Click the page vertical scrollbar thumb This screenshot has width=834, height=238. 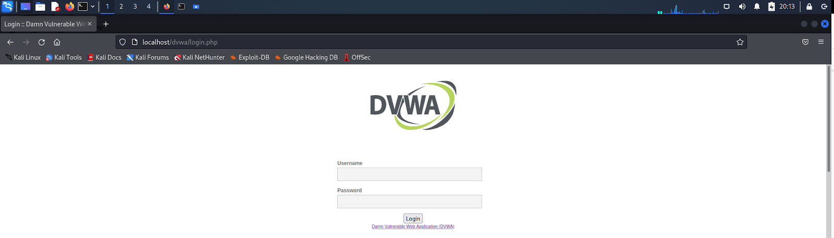[829, 119]
